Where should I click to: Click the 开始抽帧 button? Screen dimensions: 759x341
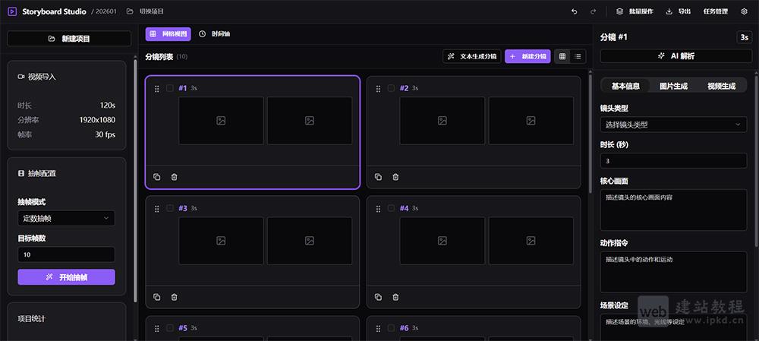66,277
